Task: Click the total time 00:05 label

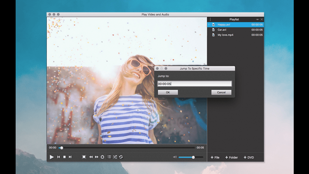Action: pyautogui.click(x=200, y=148)
